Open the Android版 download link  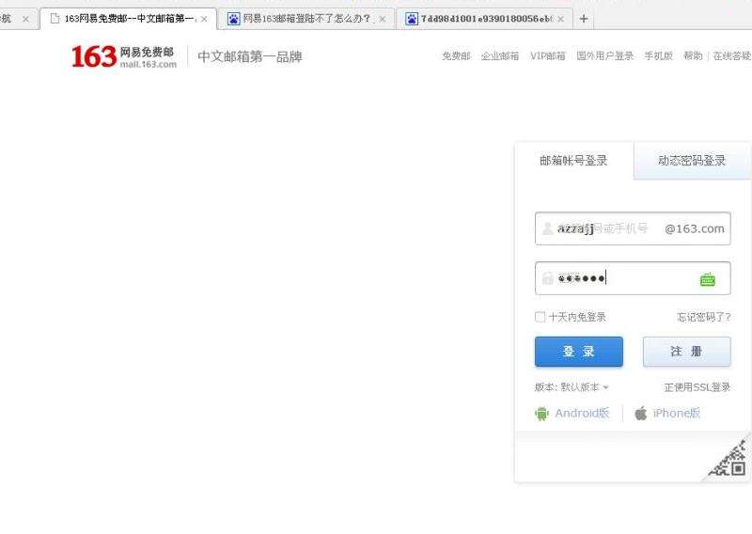click(x=582, y=413)
